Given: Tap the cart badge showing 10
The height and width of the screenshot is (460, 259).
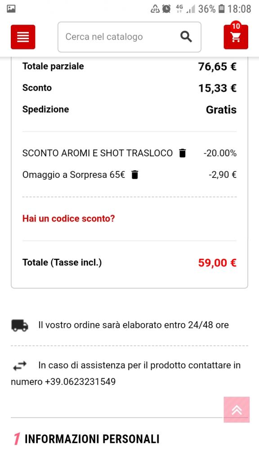Looking at the screenshot, I should point(236,26).
